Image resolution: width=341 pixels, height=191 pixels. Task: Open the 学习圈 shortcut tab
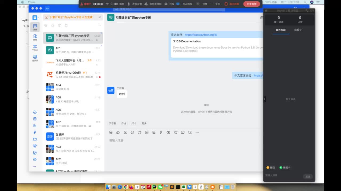pyautogui.click(x=112, y=123)
